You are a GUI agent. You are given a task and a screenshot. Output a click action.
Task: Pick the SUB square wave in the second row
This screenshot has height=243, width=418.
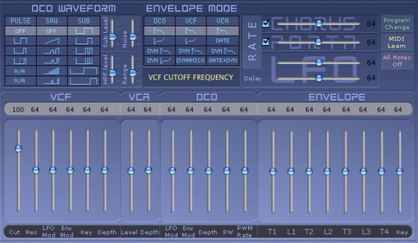click(84, 40)
